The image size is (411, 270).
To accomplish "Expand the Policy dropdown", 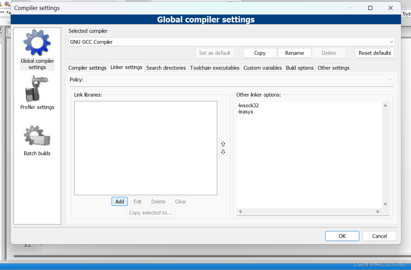I will pyautogui.click(x=390, y=79).
